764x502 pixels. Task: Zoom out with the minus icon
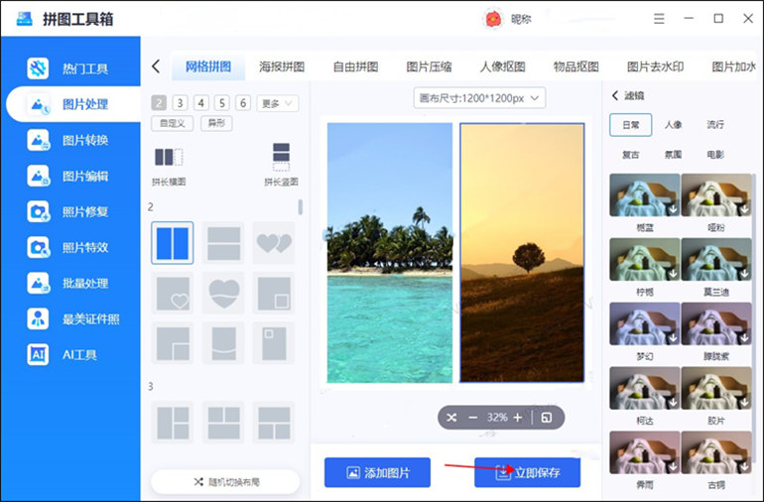tap(473, 418)
